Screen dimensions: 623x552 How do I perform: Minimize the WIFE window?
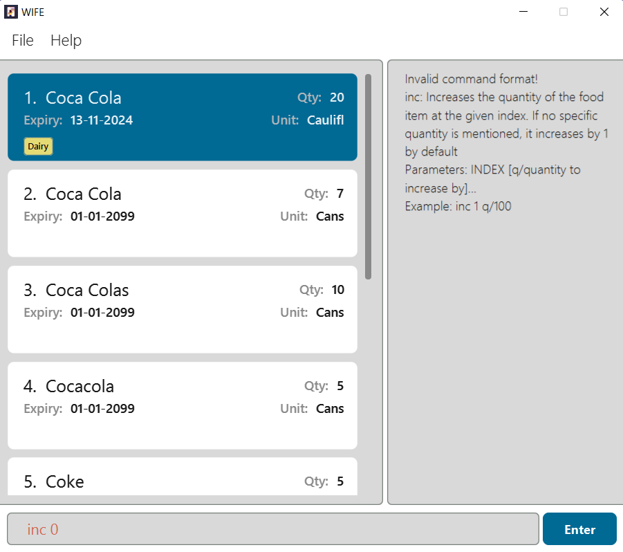523,12
